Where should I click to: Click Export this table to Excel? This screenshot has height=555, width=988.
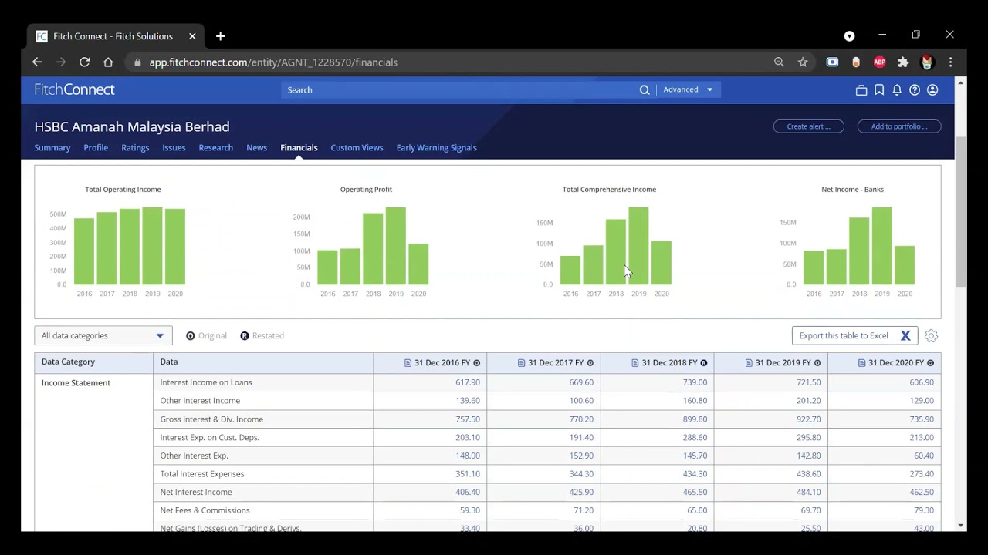tap(854, 335)
